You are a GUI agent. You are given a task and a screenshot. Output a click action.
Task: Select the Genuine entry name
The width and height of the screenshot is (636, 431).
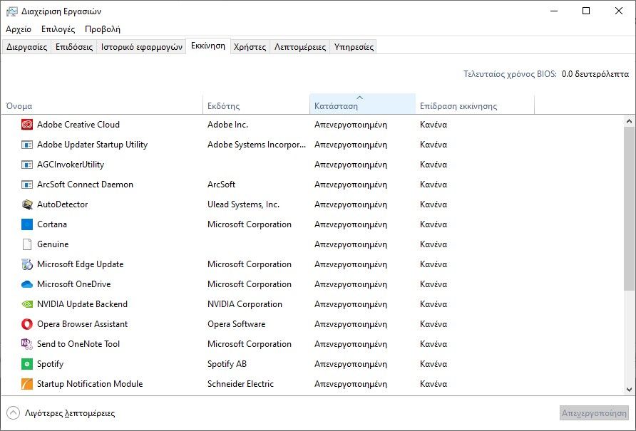(53, 244)
